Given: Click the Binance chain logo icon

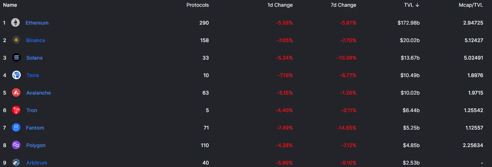Looking at the screenshot, I should pyautogui.click(x=16, y=40).
